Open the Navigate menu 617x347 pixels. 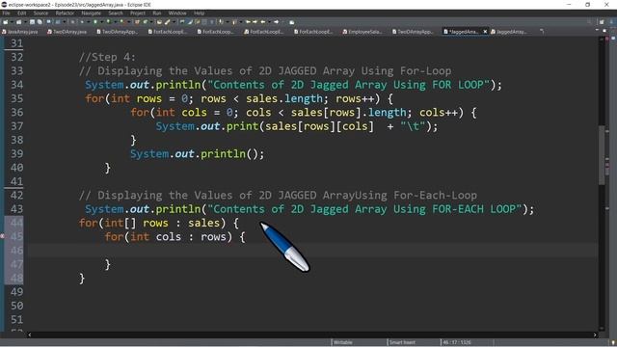click(91, 13)
